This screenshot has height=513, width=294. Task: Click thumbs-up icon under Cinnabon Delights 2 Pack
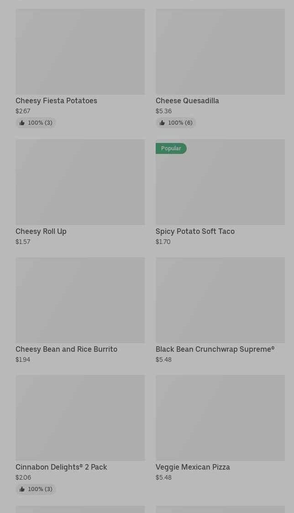click(x=22, y=489)
